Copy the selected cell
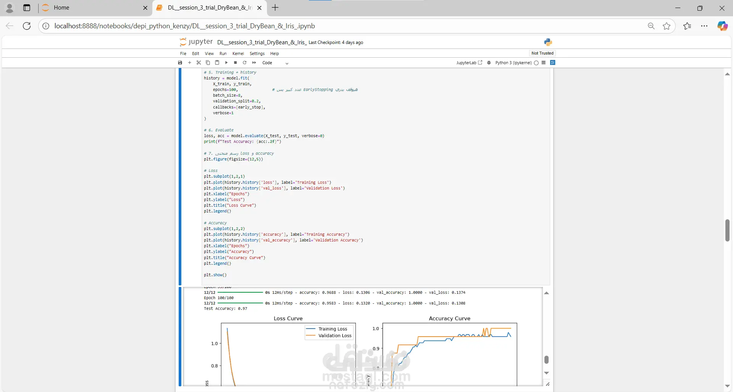Image resolution: width=733 pixels, height=392 pixels. point(208,63)
